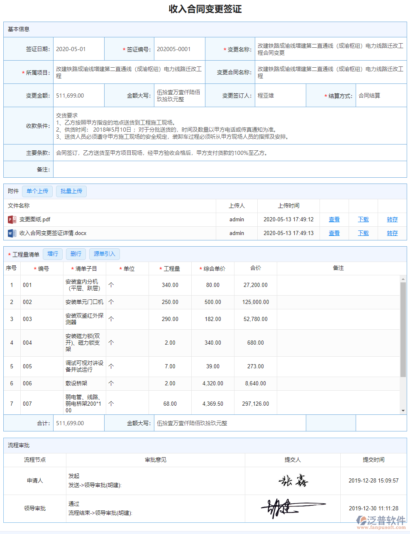Viewport: 410px width, 534px height.
Task: Click the Word file icon for 收入合同变更签证详情.docx
Action: [11, 233]
